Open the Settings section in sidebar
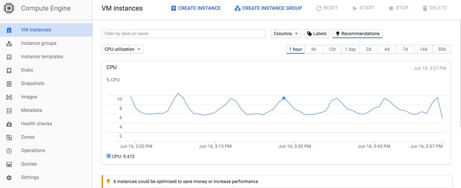 pos(46,177)
